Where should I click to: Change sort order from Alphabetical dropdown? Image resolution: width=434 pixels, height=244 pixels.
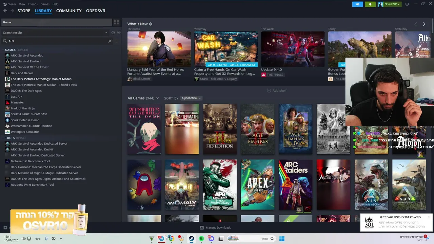click(191, 98)
